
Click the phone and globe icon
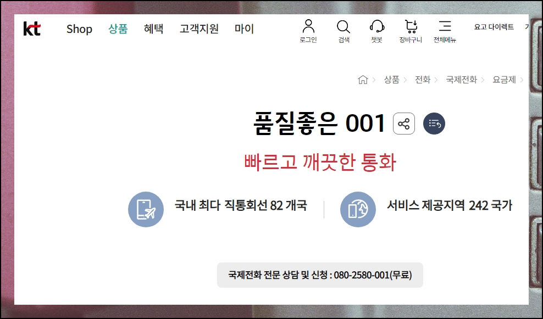[x=358, y=209]
